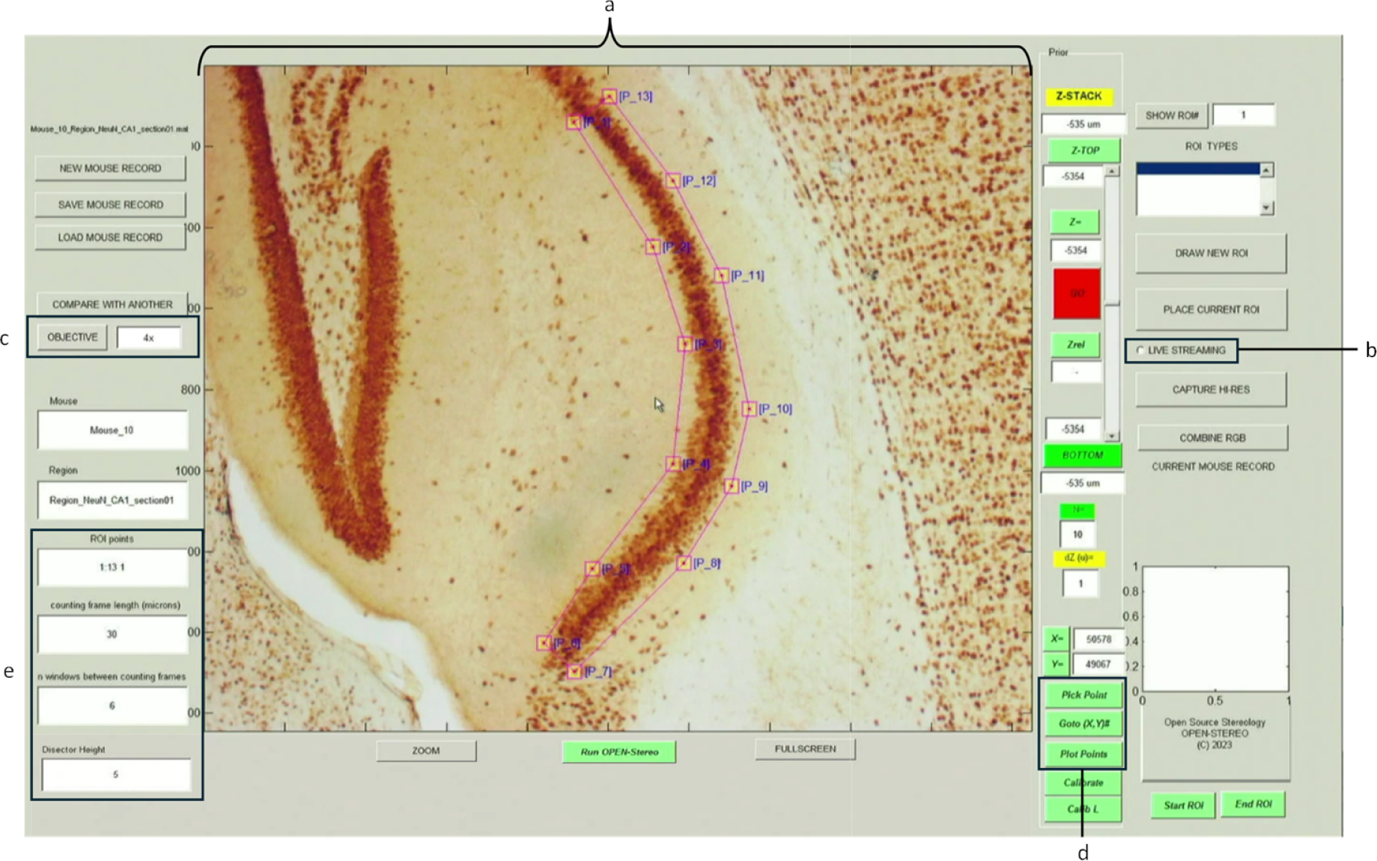Click the Zrel button
Image resolution: width=1377 pixels, height=861 pixels.
(x=1075, y=344)
